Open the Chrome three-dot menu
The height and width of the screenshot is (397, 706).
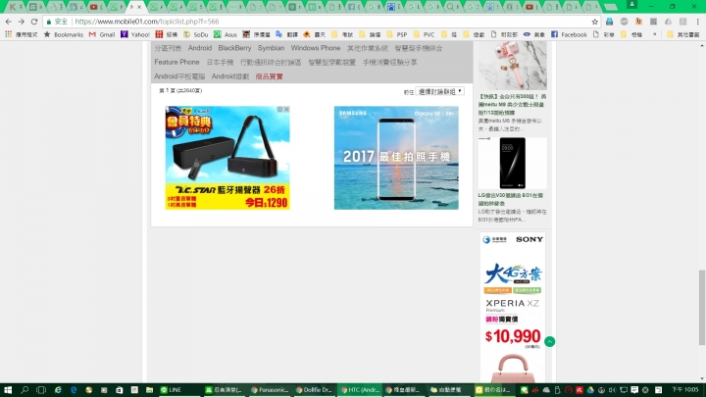[697, 22]
